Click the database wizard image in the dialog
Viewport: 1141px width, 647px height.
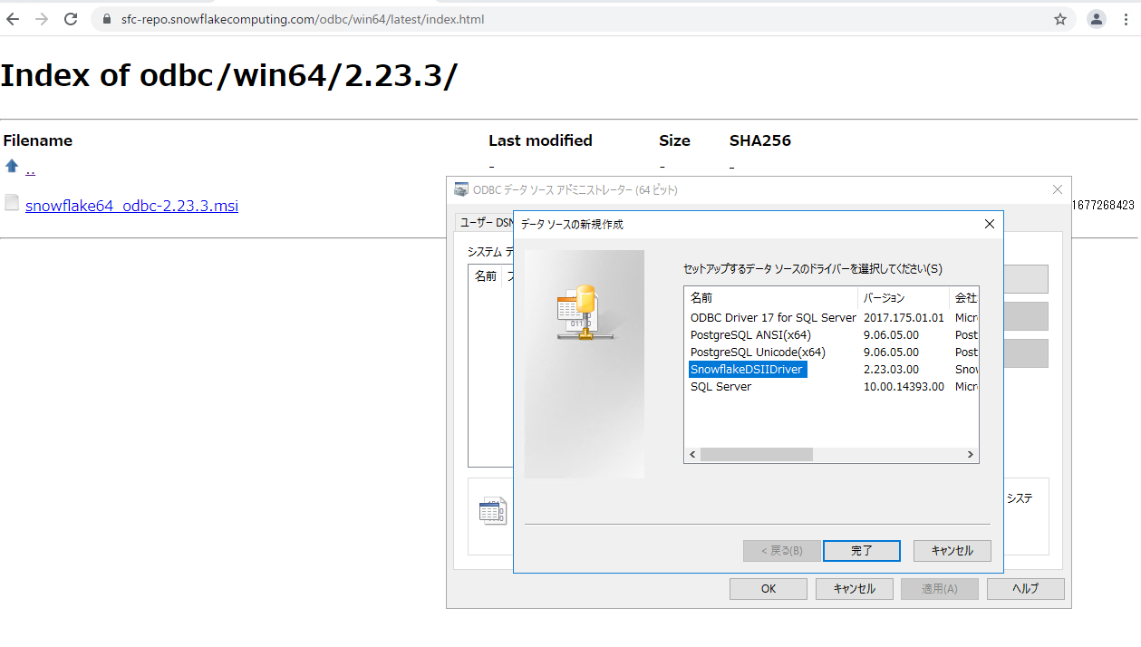coord(584,363)
